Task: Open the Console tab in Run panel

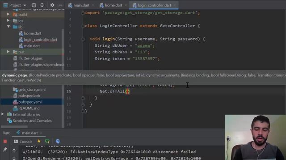Action: (23, 142)
